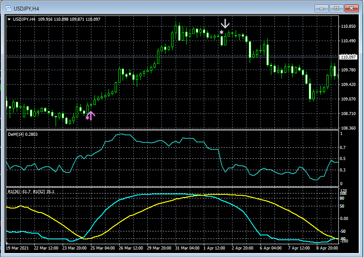
Task: Click the white down arrow sell signal
Action: pyautogui.click(x=226, y=24)
